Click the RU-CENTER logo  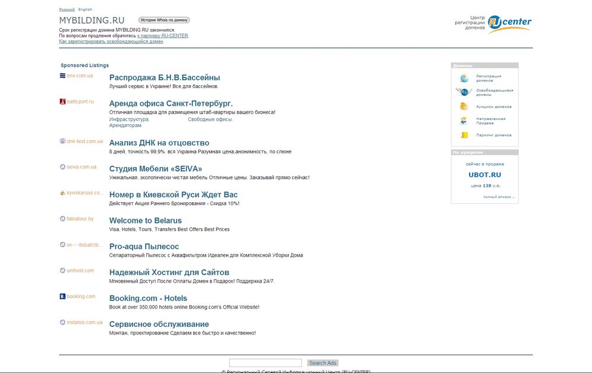[x=509, y=24]
